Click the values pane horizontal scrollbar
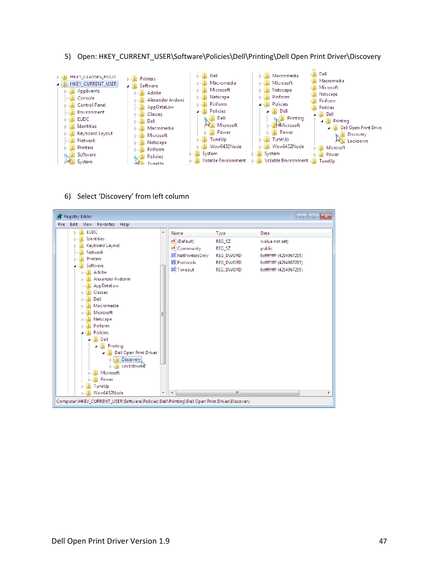This screenshot has height=568, width=439. coord(237,393)
